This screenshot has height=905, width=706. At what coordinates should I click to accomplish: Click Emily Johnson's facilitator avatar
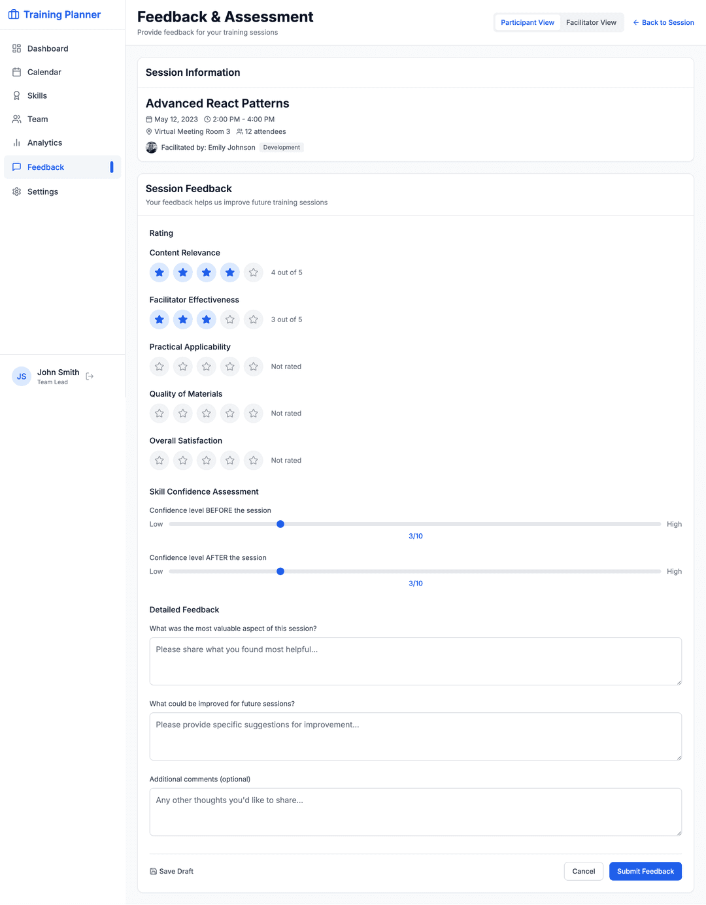(152, 148)
